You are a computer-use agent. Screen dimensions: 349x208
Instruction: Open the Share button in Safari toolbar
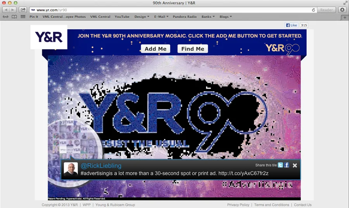tap(23, 10)
